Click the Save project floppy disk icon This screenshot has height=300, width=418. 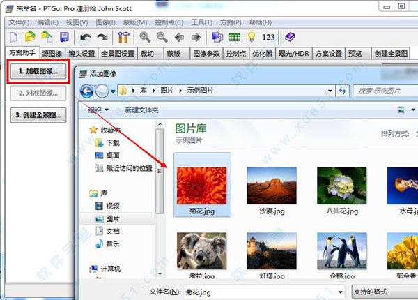click(x=64, y=37)
